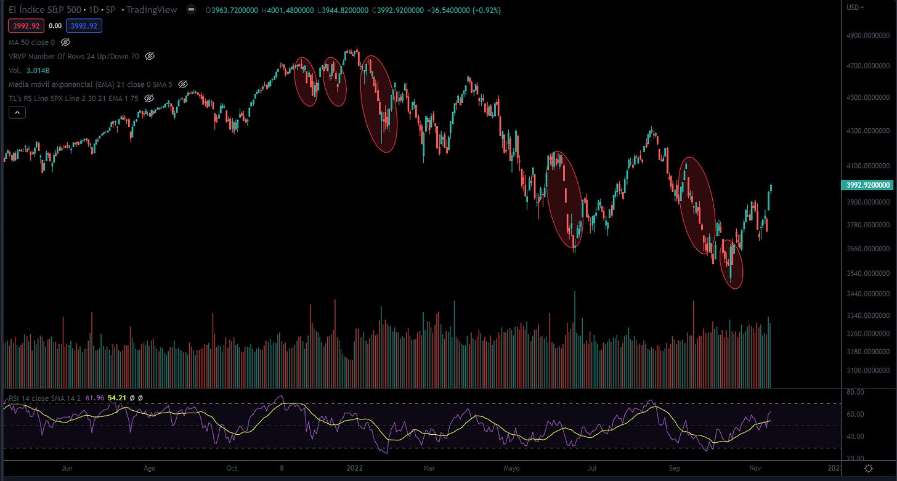This screenshot has width=897, height=481.
Task: Collapse the indicator legend with chevron button
Action: [17, 112]
